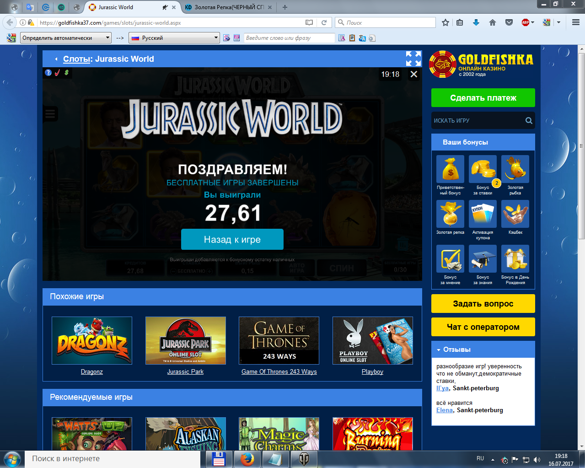Open the Кэшбек bonus icon
Viewport: 585px width, 468px height.
(x=515, y=214)
